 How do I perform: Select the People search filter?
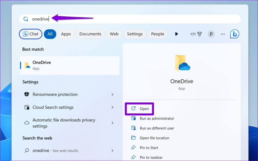(158, 34)
